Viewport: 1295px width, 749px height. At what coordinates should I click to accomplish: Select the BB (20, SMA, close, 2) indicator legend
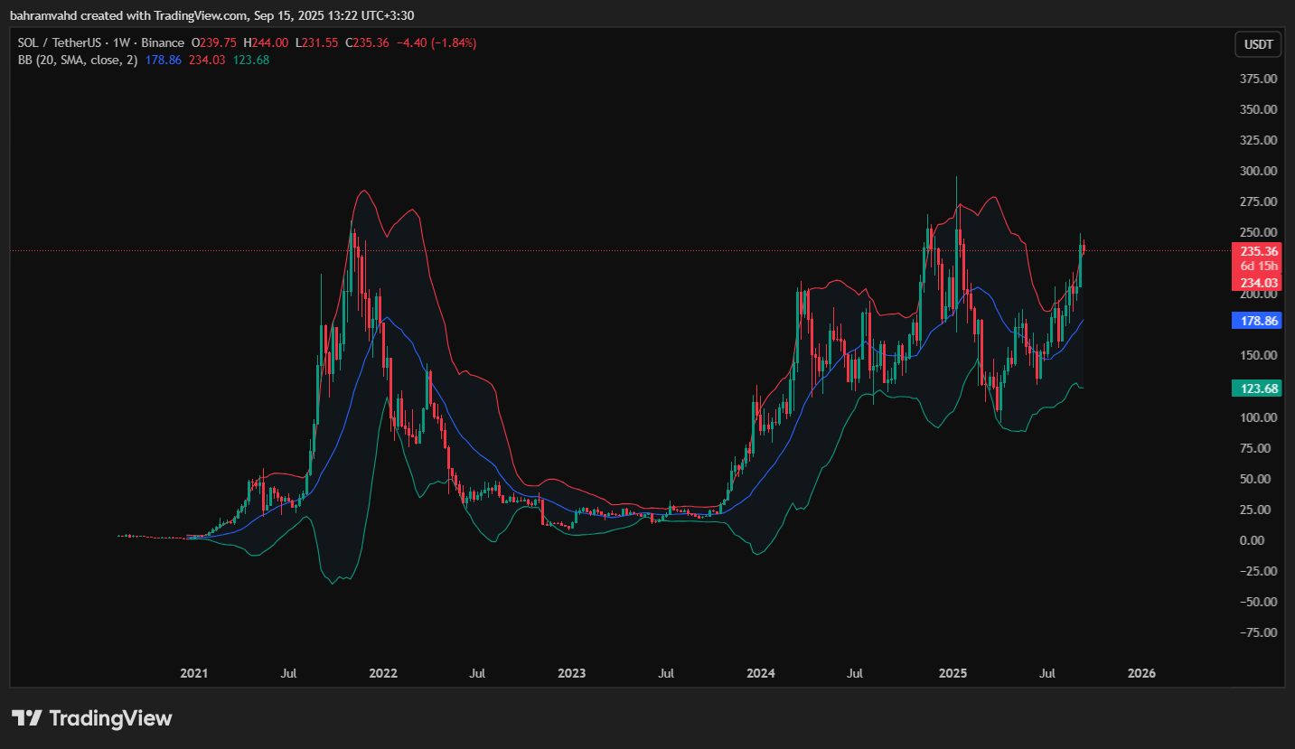tap(78, 60)
